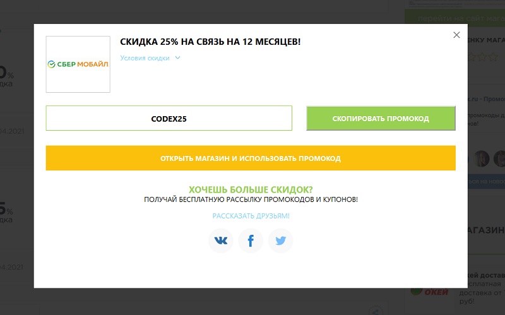Share the promo code on VK
This screenshot has width=505, height=315.
(221, 241)
